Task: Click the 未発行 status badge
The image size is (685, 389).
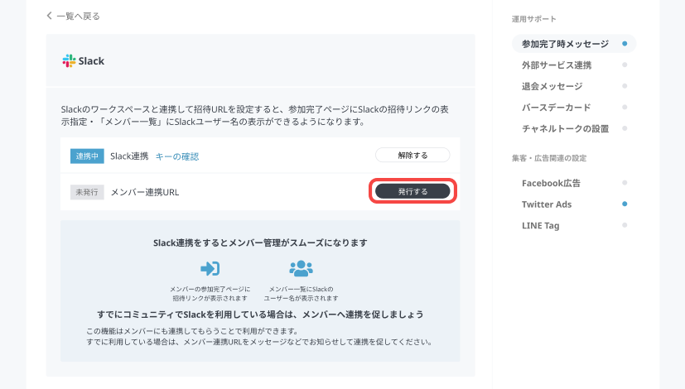Action: click(x=87, y=192)
